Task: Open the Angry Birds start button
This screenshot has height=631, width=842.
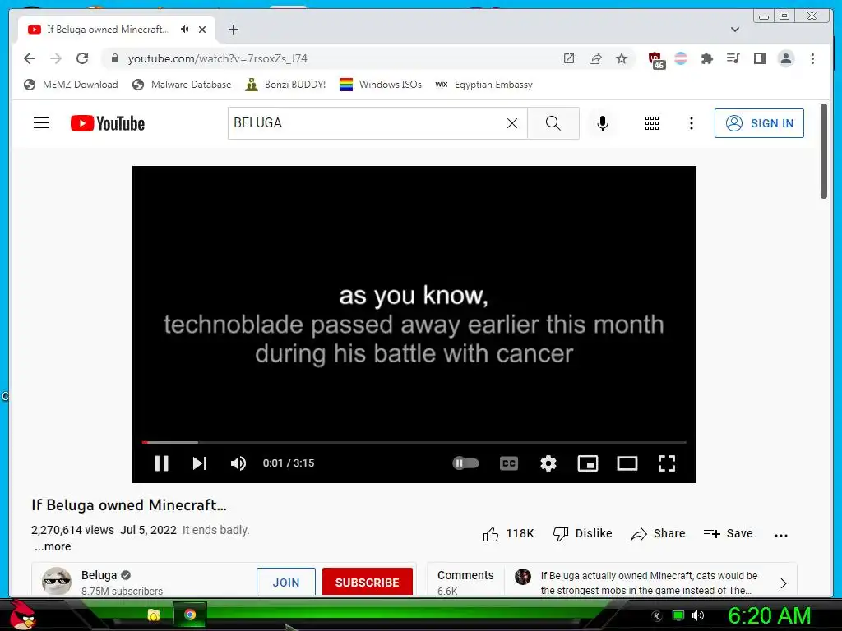Action: [x=21, y=615]
